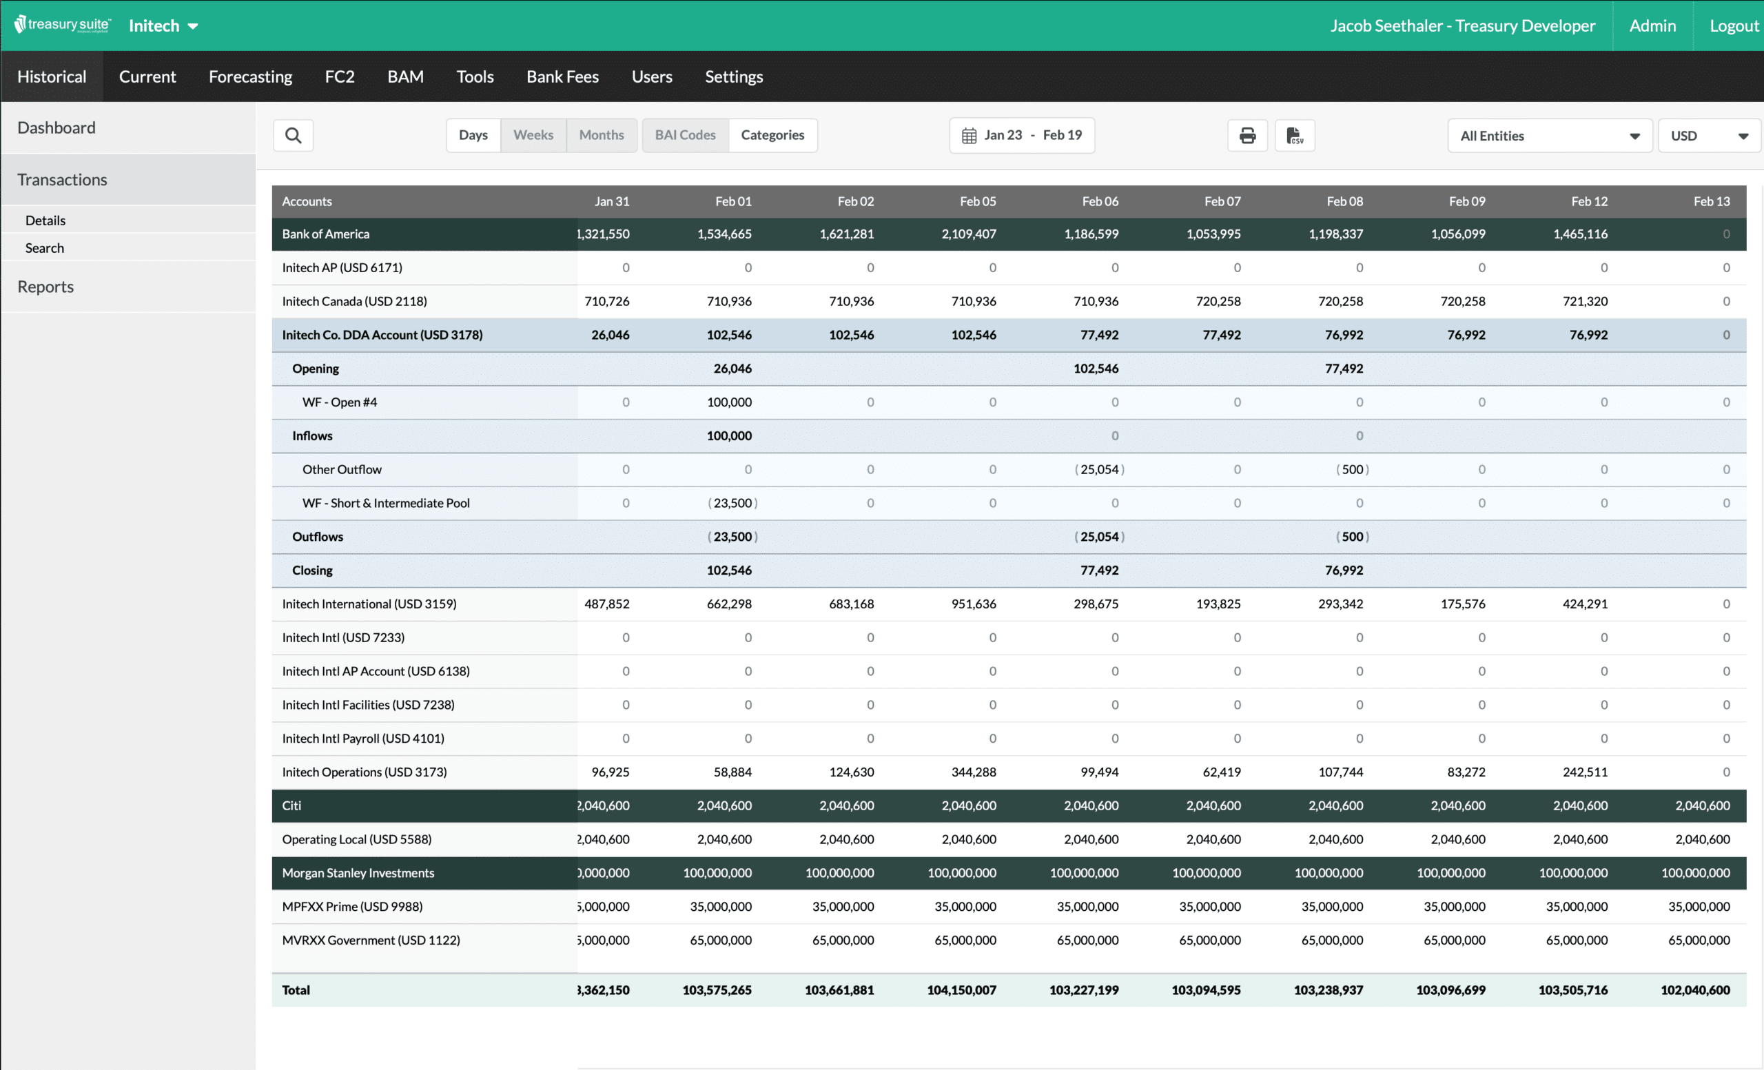The height and width of the screenshot is (1070, 1764).
Task: Click the Accounts column header
Action: tap(307, 201)
